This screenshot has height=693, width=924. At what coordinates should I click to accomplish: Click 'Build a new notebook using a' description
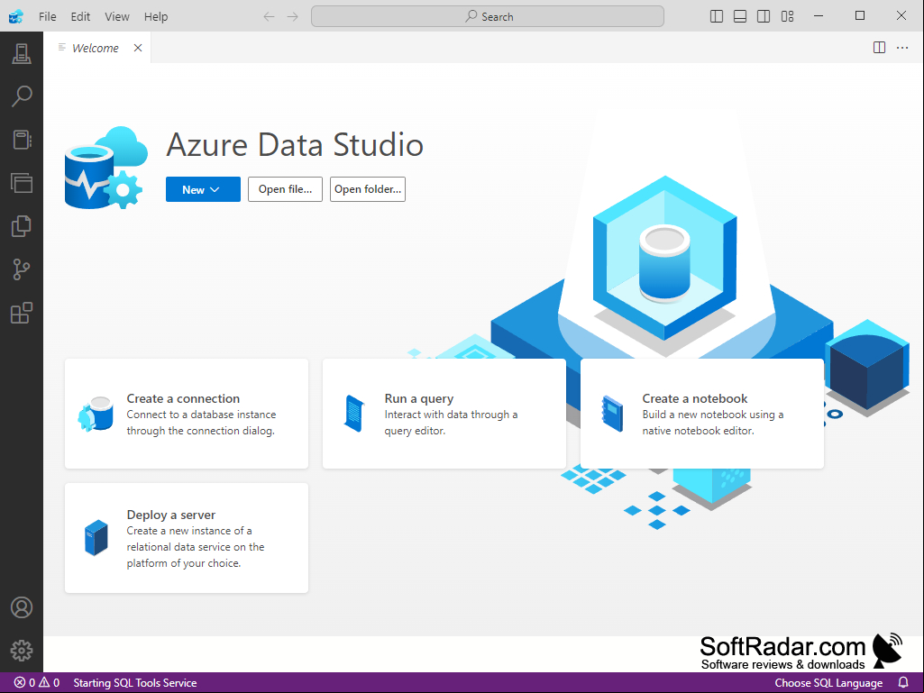point(713,415)
